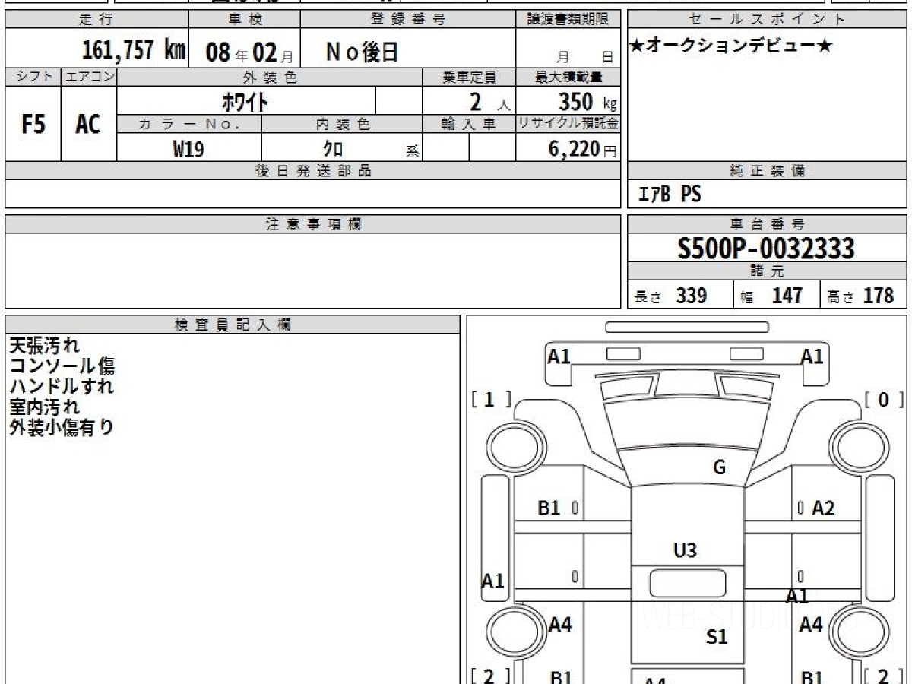The image size is (912, 684).
Task: Click the equipment text エアB PS
Action: pyautogui.click(x=670, y=195)
